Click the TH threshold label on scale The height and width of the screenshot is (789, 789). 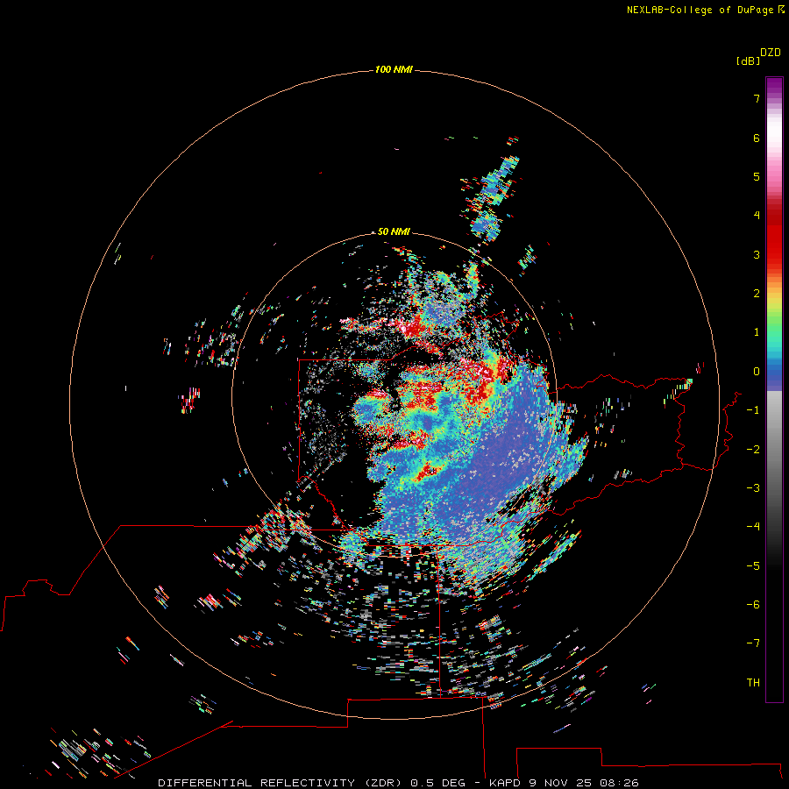point(753,683)
